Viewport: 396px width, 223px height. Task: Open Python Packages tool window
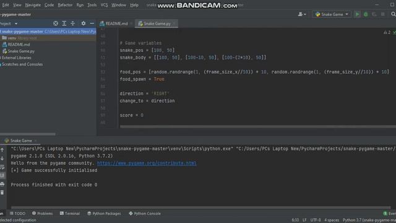pyautogui.click(x=104, y=213)
